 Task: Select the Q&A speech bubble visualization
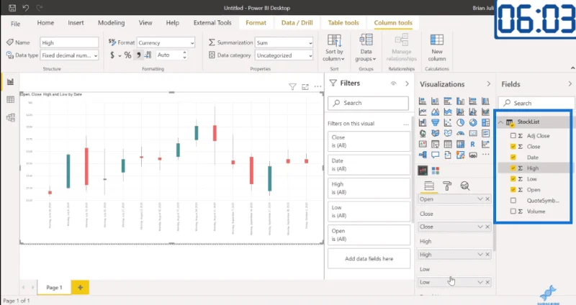436,155
